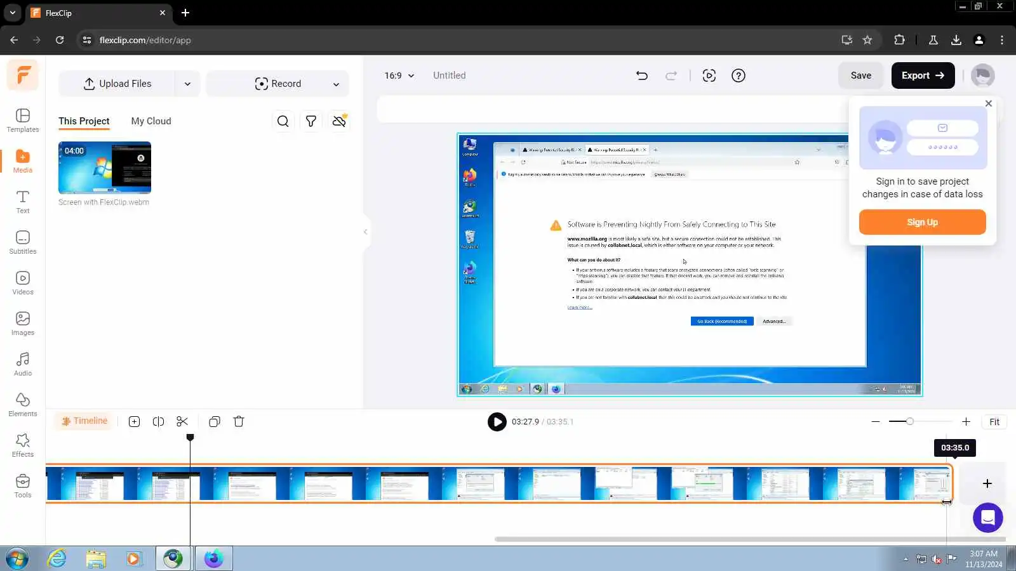The height and width of the screenshot is (571, 1016).
Task: Delete the selected clip with trash icon
Action: tap(239, 421)
